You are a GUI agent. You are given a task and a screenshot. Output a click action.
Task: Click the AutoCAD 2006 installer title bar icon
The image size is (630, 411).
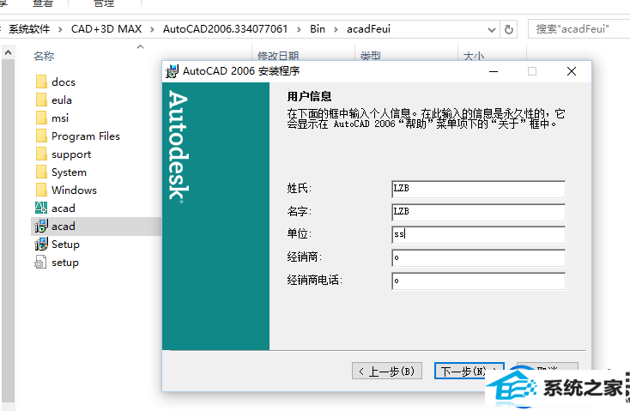[x=172, y=71]
